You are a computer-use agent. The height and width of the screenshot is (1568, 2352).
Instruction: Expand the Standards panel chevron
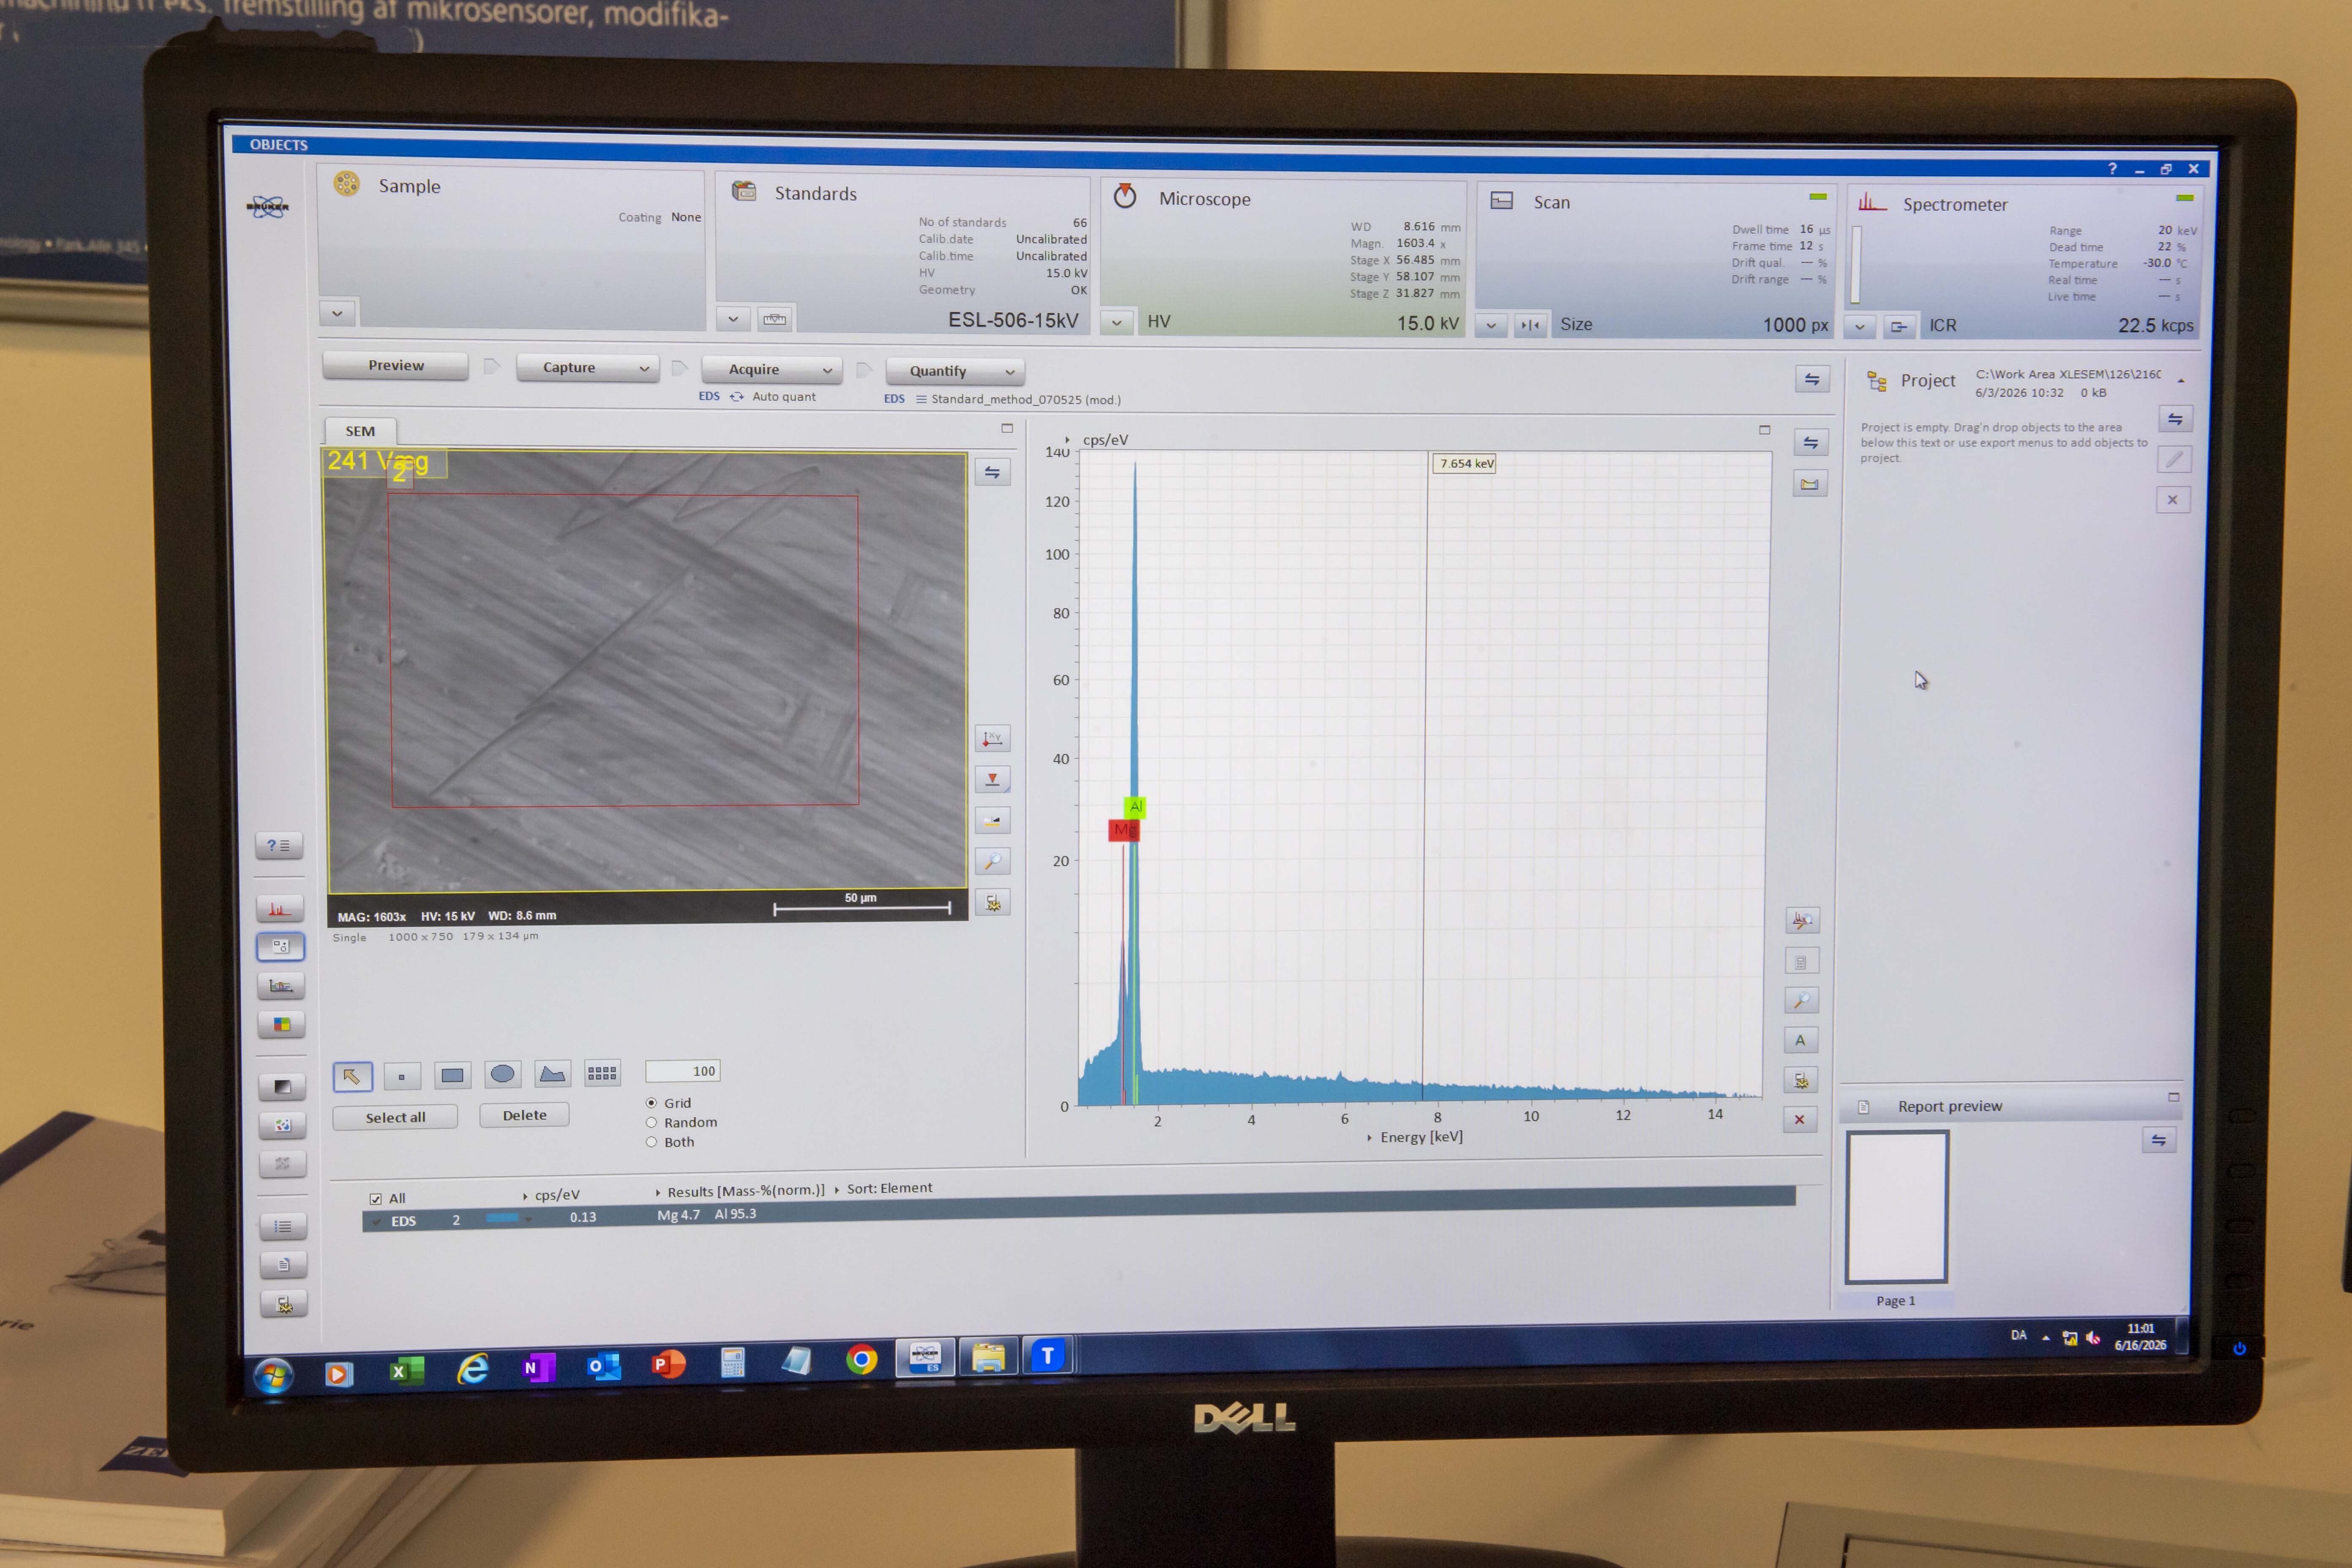click(x=733, y=319)
